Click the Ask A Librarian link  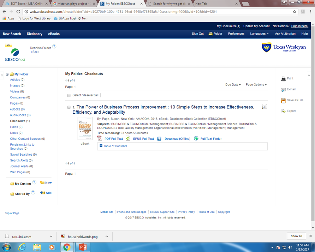pyautogui.click(x=285, y=34)
